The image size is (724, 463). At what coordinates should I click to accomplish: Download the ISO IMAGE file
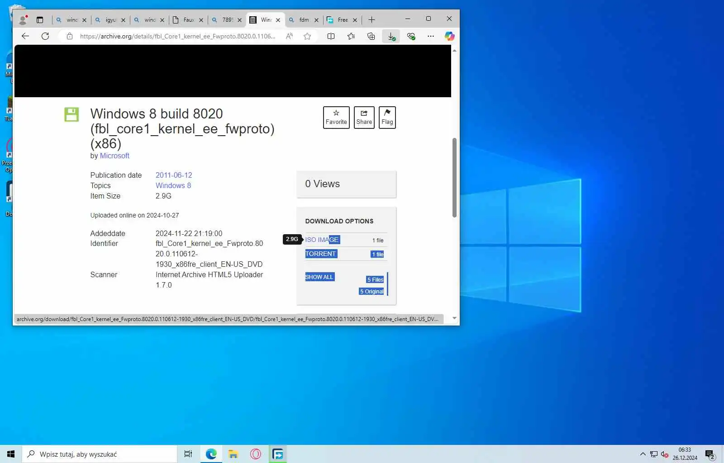322,240
